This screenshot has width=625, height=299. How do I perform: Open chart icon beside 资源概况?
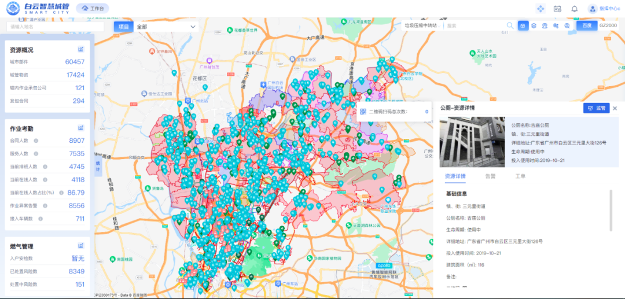82,49
